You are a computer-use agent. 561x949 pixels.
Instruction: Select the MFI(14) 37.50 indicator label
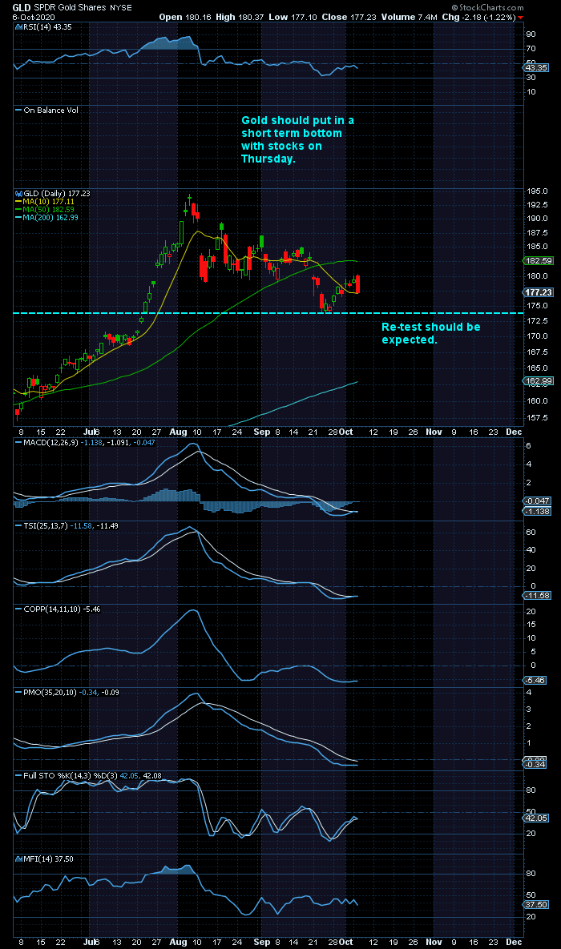pos(43,859)
